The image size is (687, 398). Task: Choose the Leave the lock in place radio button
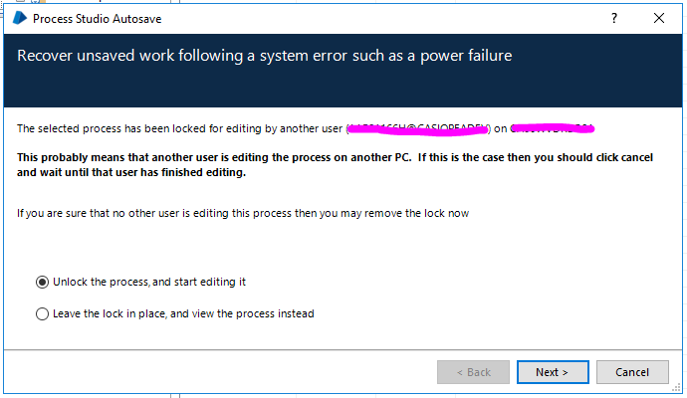pyautogui.click(x=42, y=313)
